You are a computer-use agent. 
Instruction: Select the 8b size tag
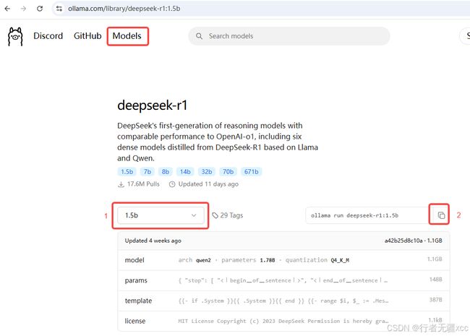click(165, 171)
